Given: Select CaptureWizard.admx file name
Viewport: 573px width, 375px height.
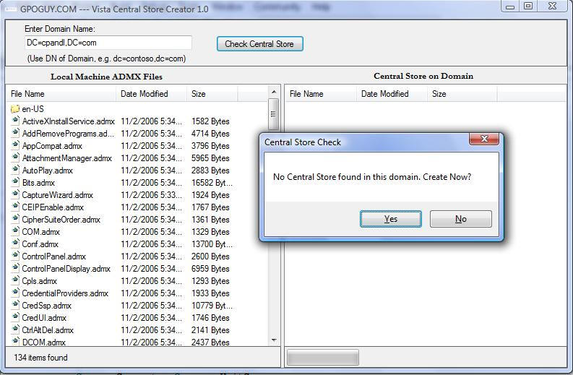Looking at the screenshot, I should pos(57,195).
